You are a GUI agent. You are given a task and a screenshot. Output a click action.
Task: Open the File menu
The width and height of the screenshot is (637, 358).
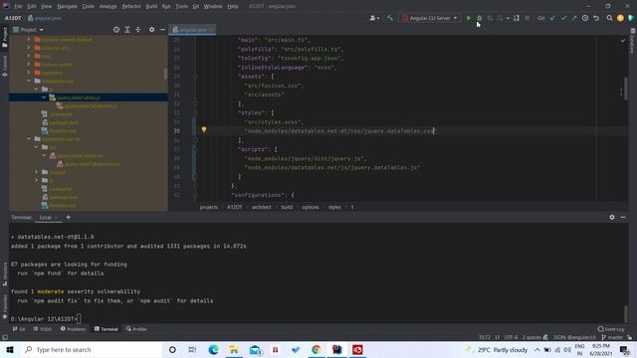pos(18,6)
